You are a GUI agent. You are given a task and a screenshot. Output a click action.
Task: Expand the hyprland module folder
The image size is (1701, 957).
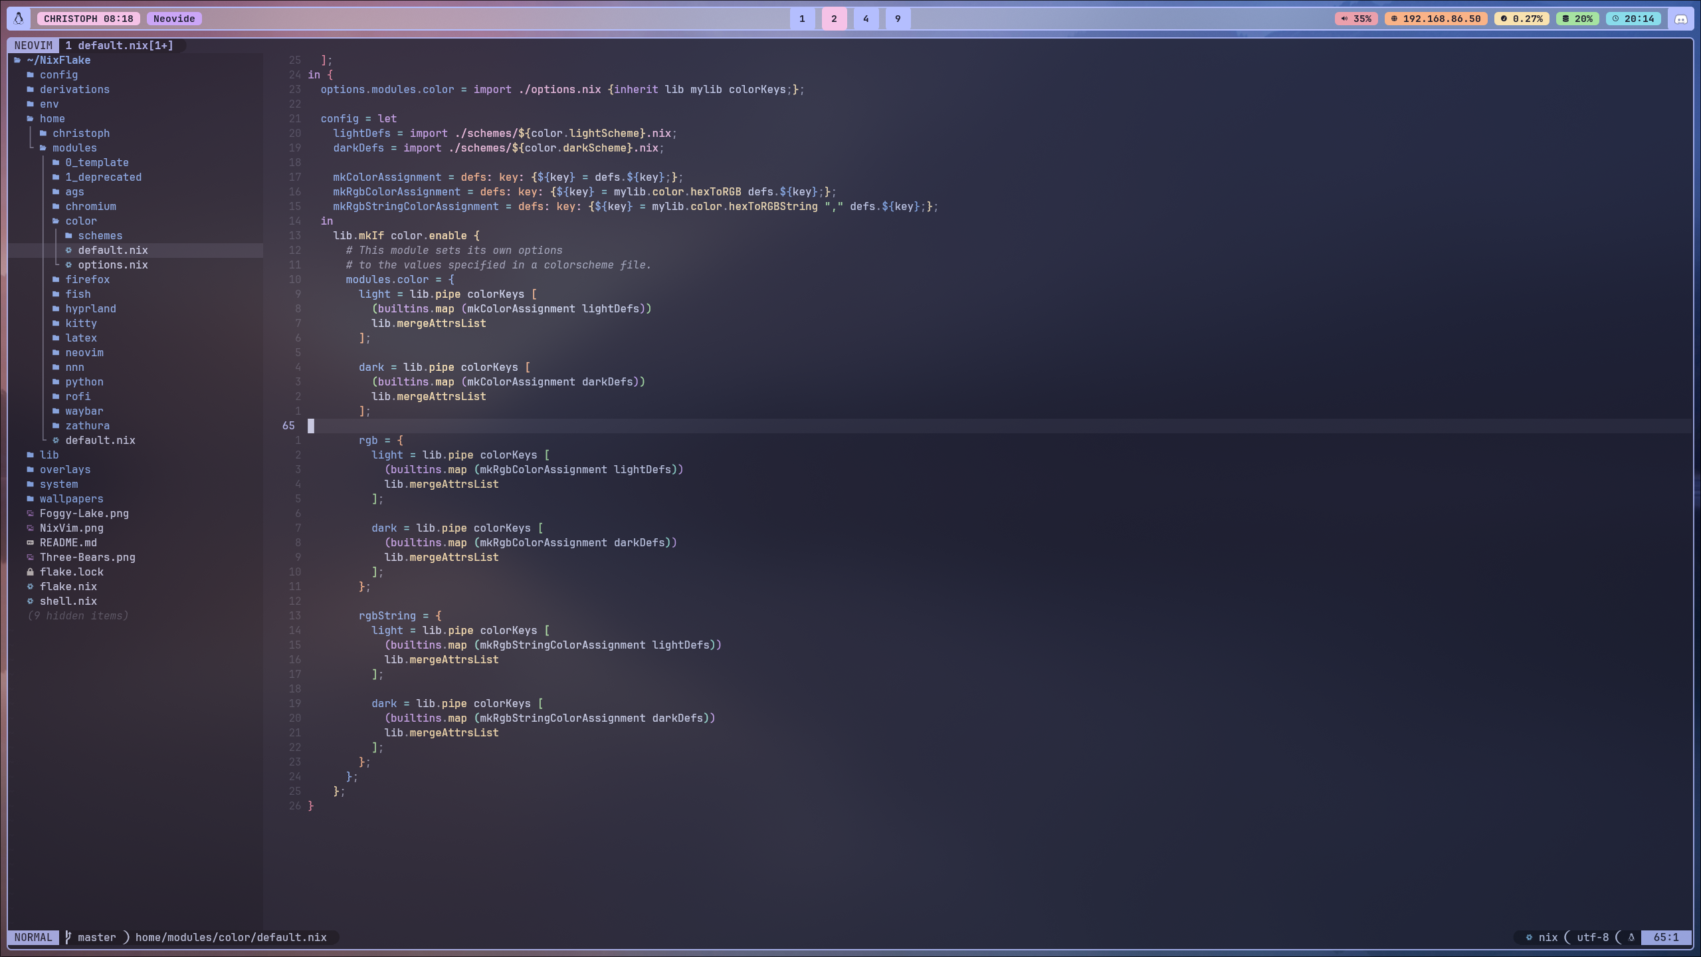pyautogui.click(x=90, y=308)
